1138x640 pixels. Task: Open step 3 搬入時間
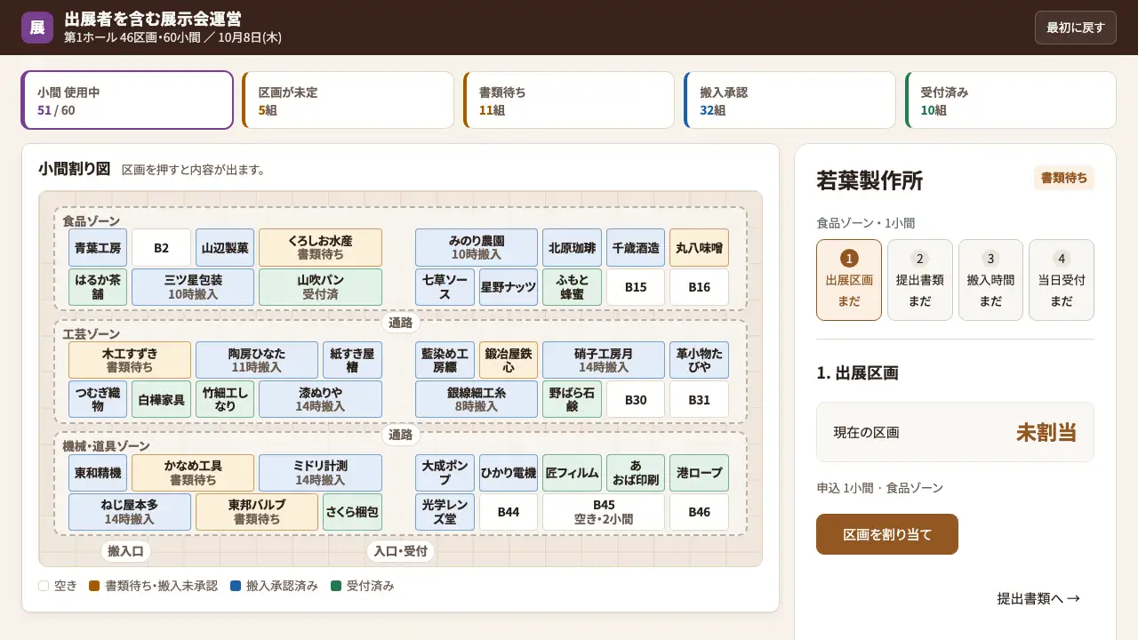point(990,280)
